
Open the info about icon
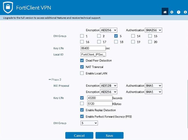(x=185, y=12)
